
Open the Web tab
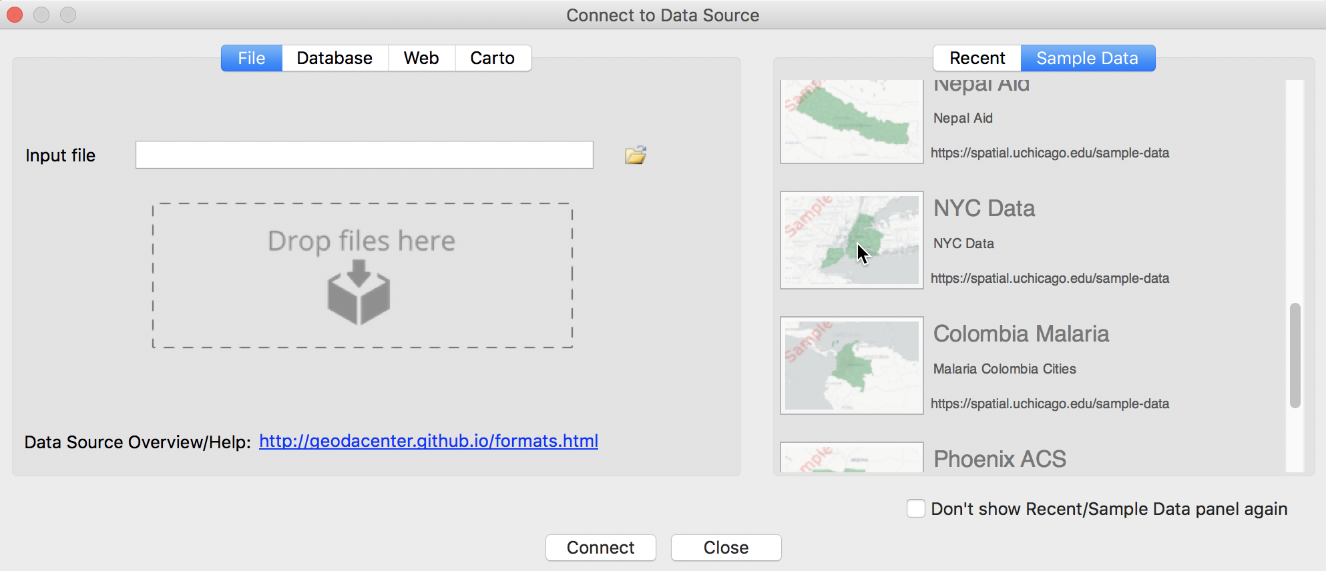tap(421, 58)
